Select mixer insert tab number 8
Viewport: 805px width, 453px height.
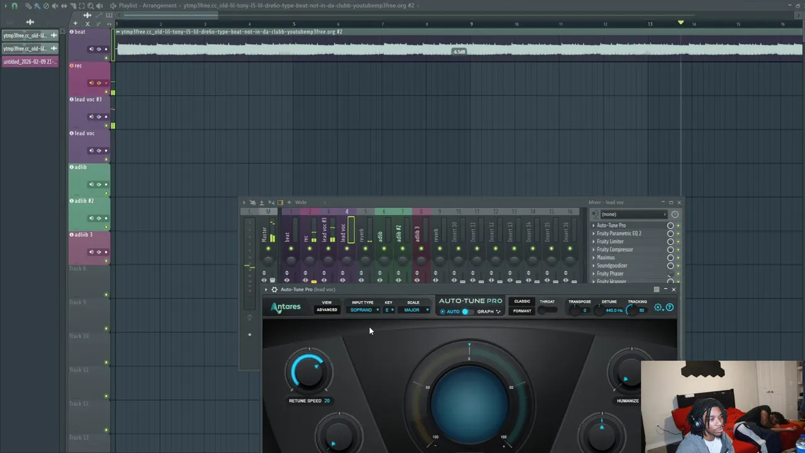click(x=421, y=211)
